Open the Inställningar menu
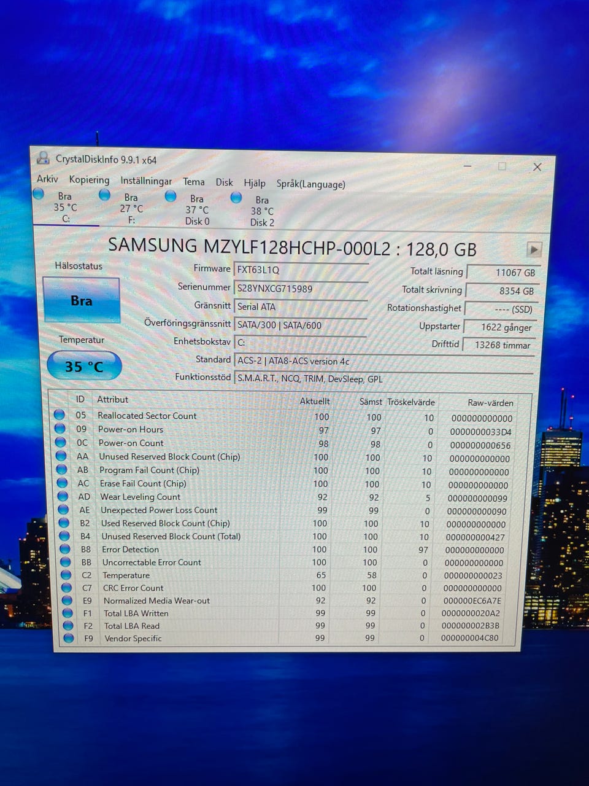 tap(146, 181)
